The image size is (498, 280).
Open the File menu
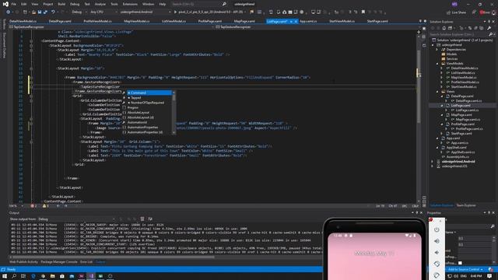coord(14,4)
